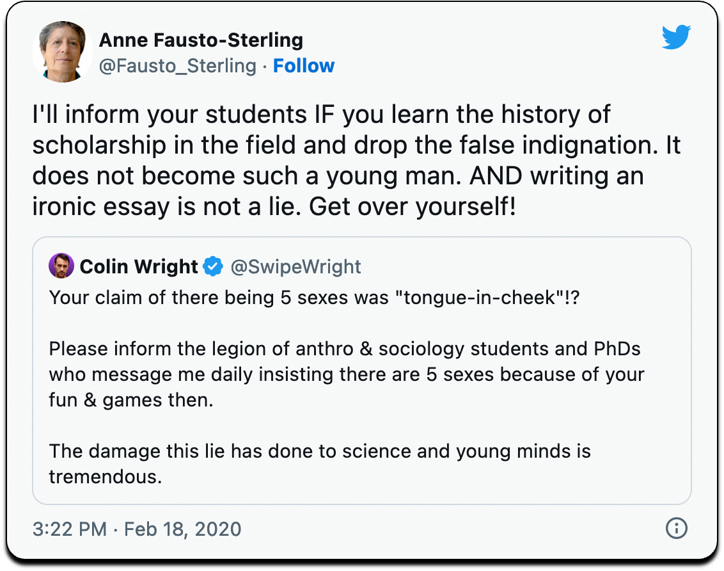
Task: Follow Anne Fausto-Sterling
Action: 304,66
